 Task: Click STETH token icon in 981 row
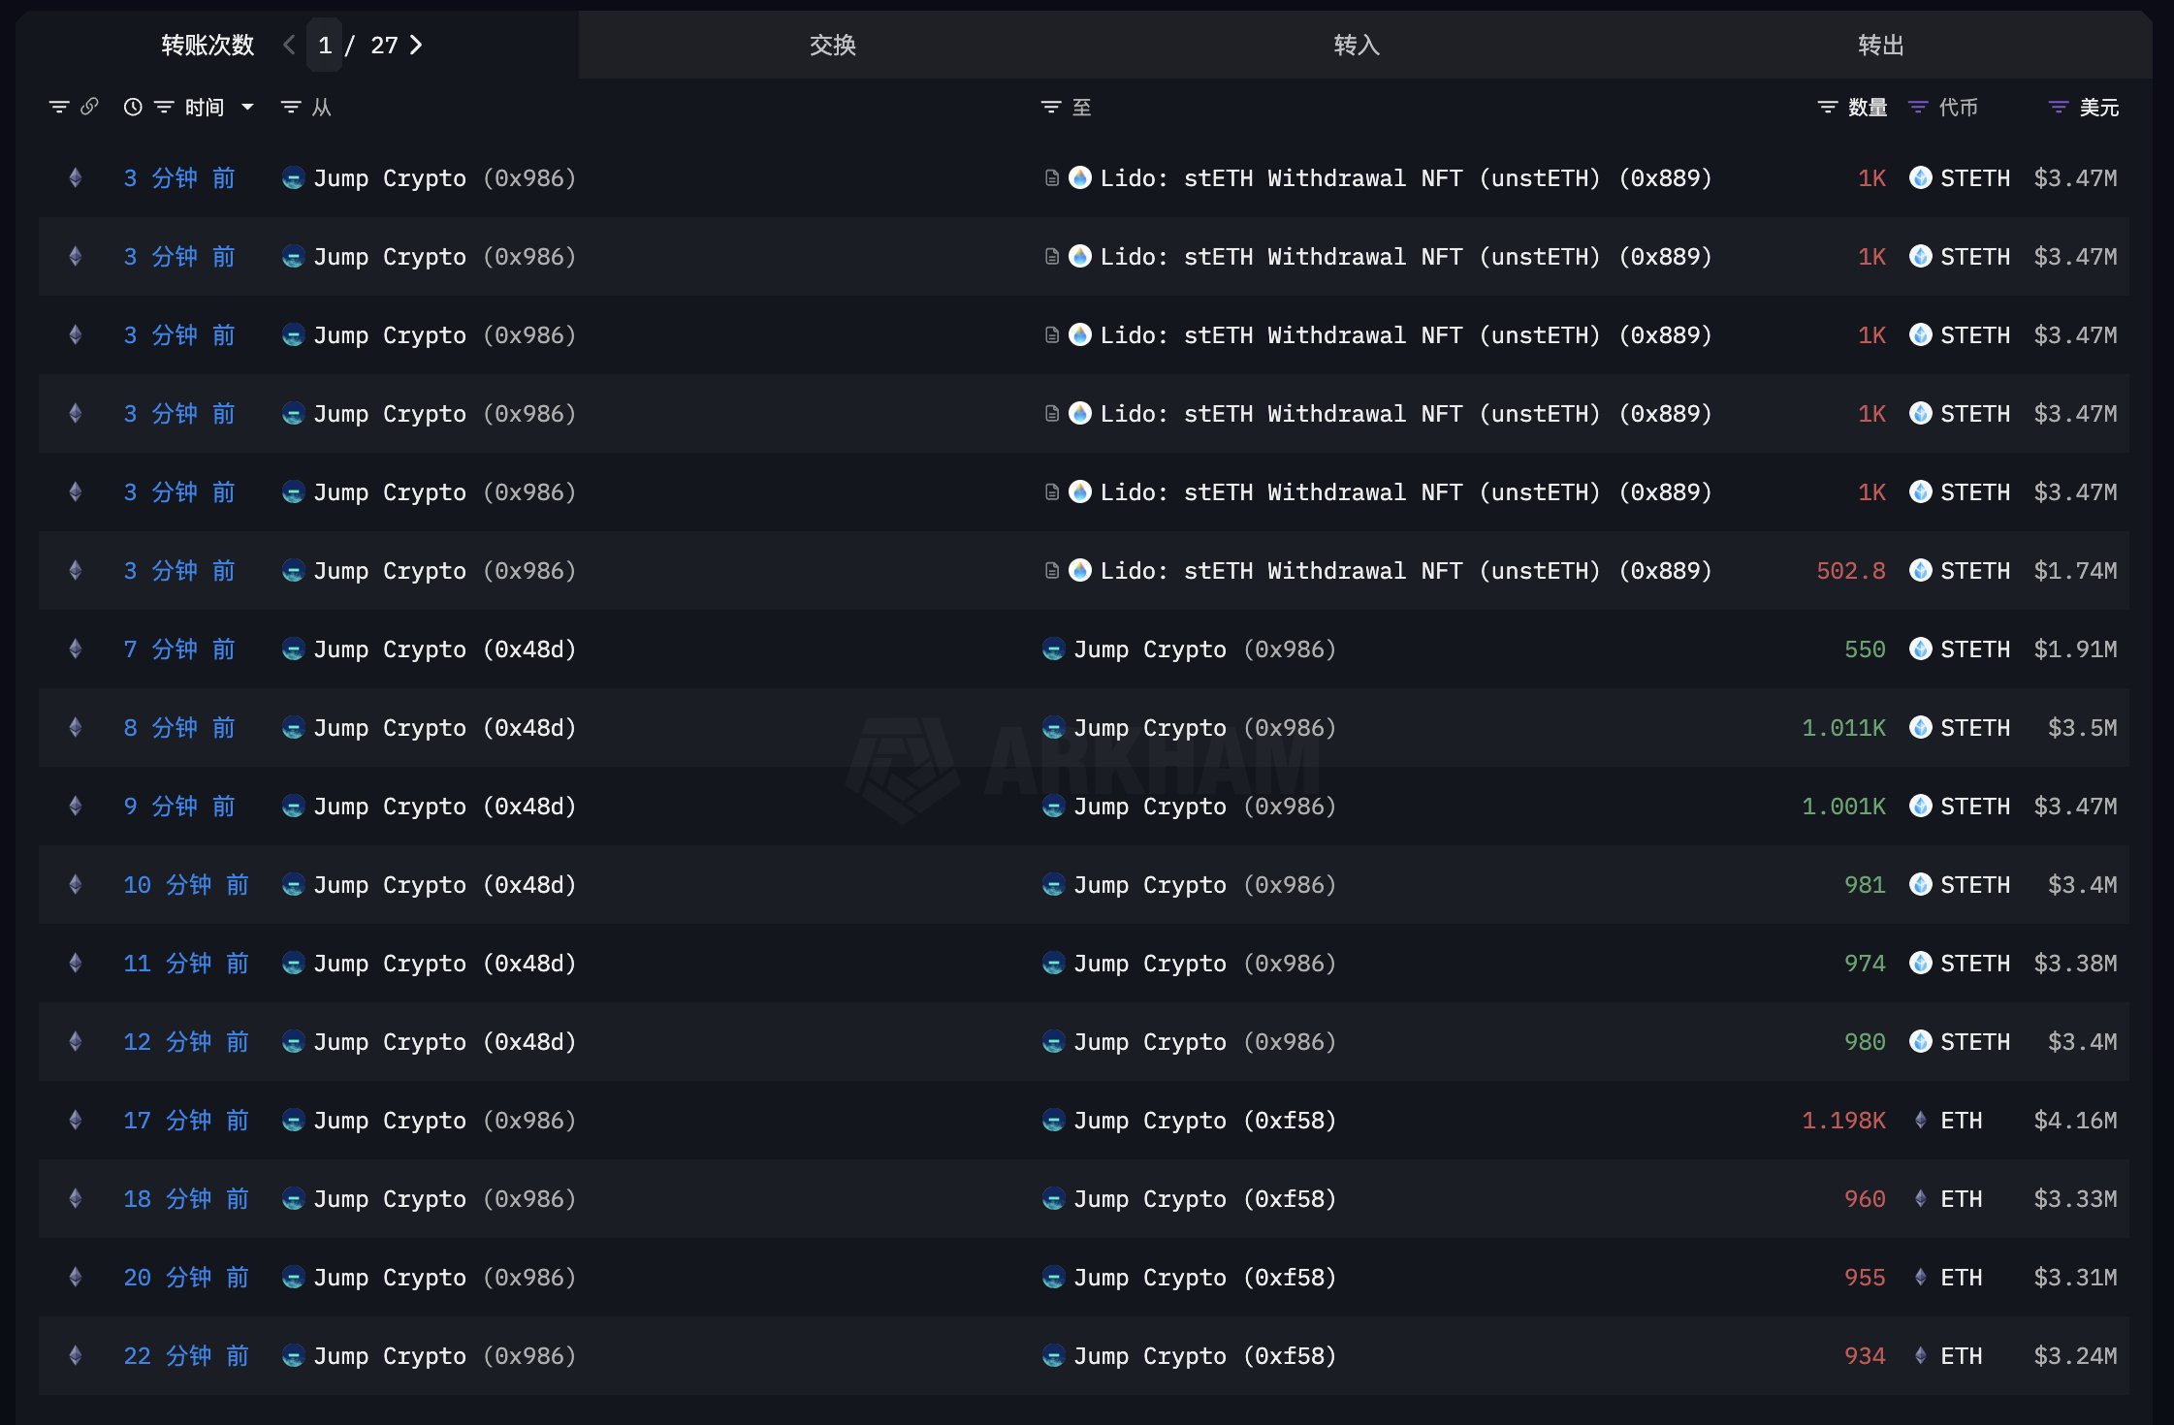(1920, 884)
